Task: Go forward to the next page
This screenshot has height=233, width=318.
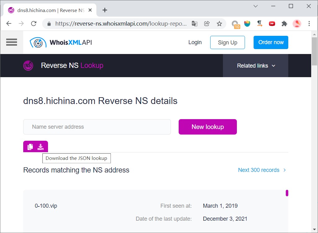Action: [x=21, y=24]
